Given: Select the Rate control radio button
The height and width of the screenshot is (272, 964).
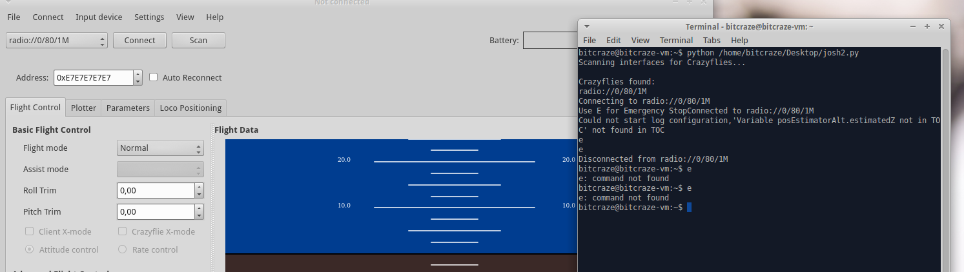Looking at the screenshot, I should pos(123,249).
